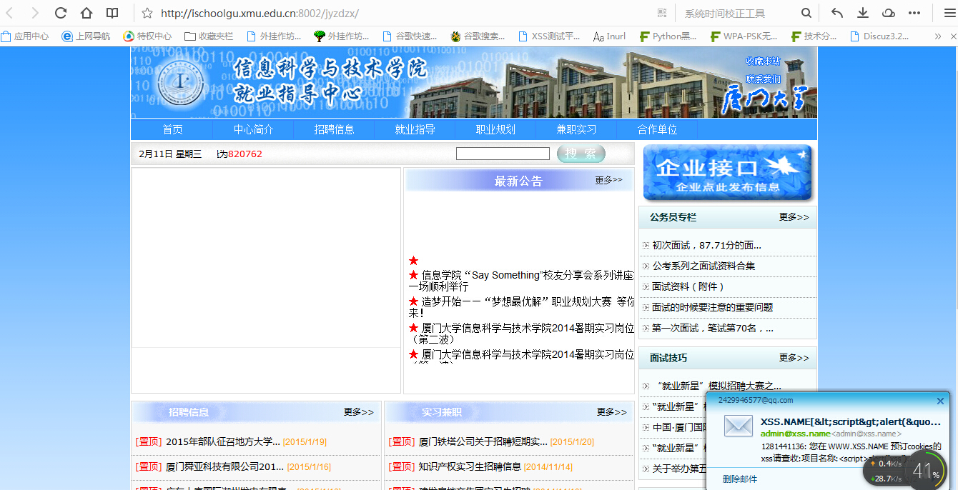The width and height of the screenshot is (958, 490).
Task: Open 谷歌快速 bookmark
Action: [410, 36]
